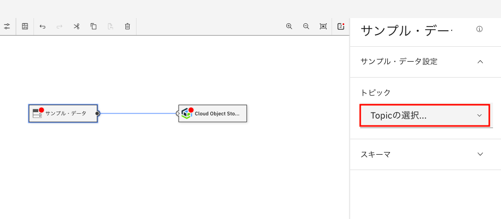Click the info icon beside panel title
This screenshot has width=501, height=219.
[479, 29]
